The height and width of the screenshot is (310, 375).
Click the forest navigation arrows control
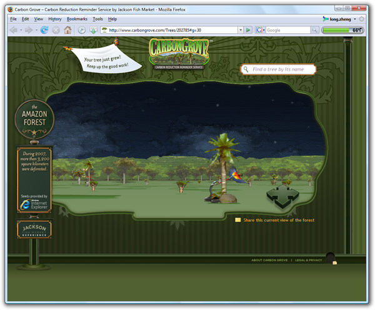[x=282, y=196]
